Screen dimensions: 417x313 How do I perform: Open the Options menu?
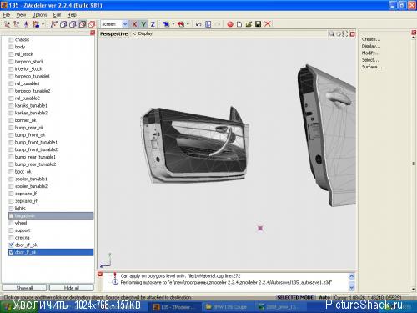39,15
